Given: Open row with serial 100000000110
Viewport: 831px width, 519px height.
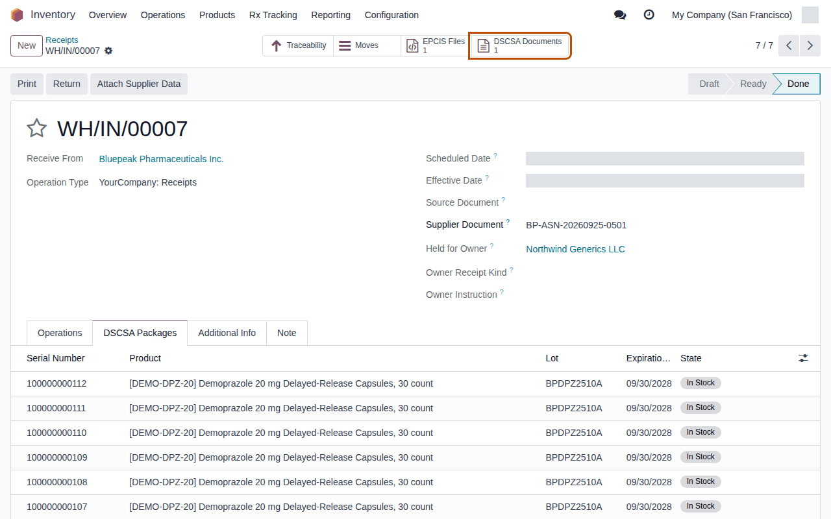Looking at the screenshot, I should [415, 433].
